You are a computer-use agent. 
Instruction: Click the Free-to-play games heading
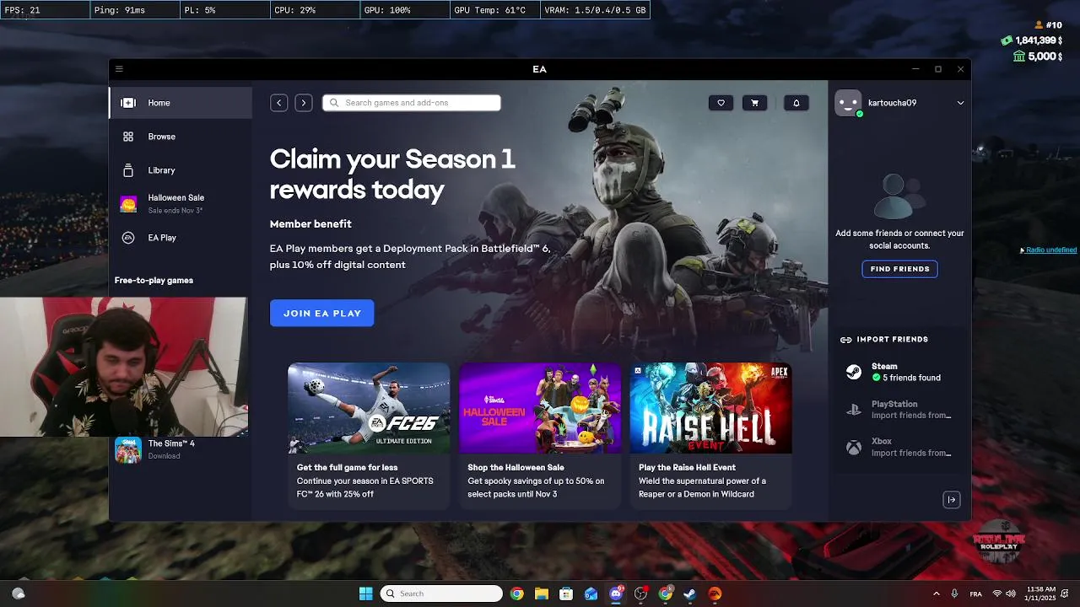pyautogui.click(x=154, y=280)
